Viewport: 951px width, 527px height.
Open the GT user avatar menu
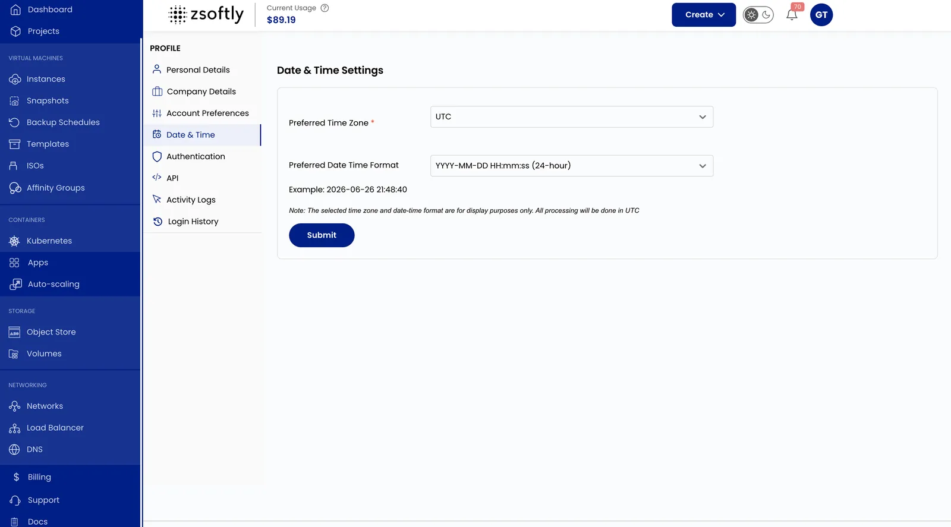[x=821, y=15]
